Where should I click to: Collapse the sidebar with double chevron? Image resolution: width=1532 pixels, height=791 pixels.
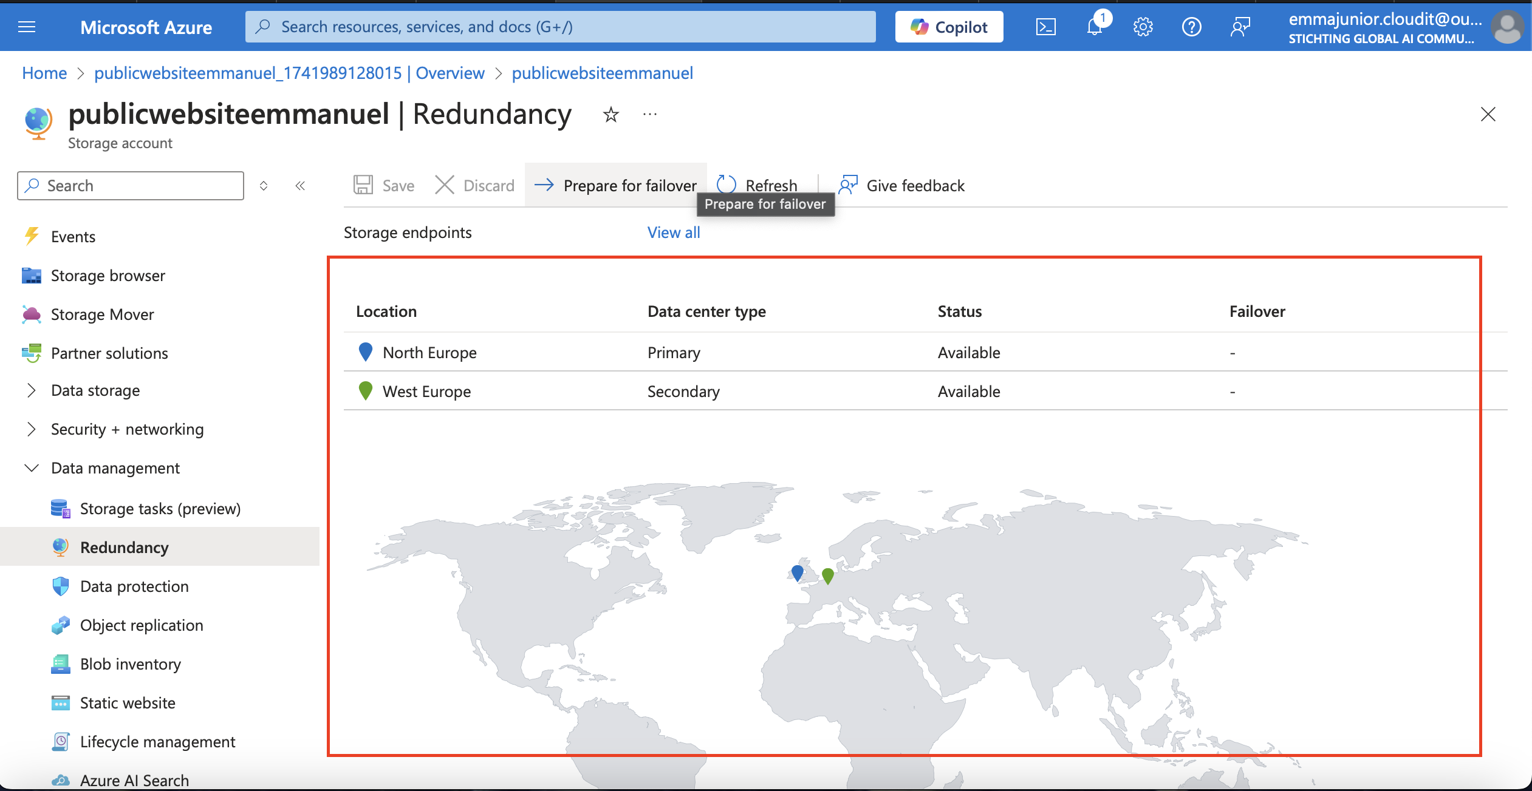pyautogui.click(x=300, y=186)
